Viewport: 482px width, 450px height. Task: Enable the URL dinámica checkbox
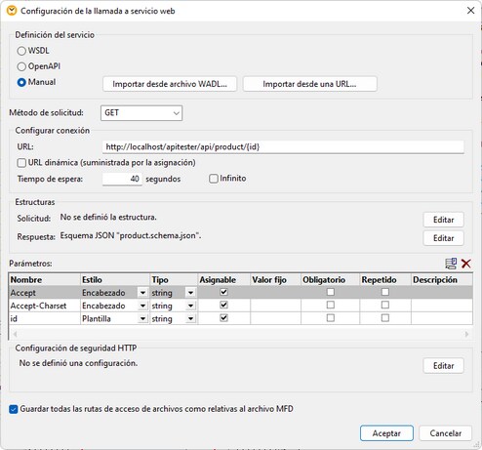point(21,163)
